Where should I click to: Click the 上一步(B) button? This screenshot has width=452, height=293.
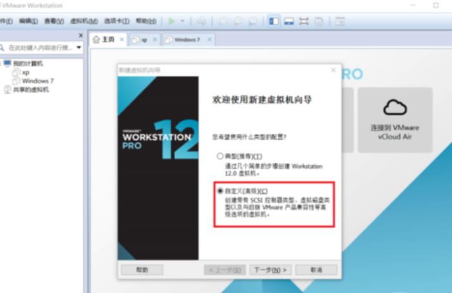pyautogui.click(x=225, y=270)
